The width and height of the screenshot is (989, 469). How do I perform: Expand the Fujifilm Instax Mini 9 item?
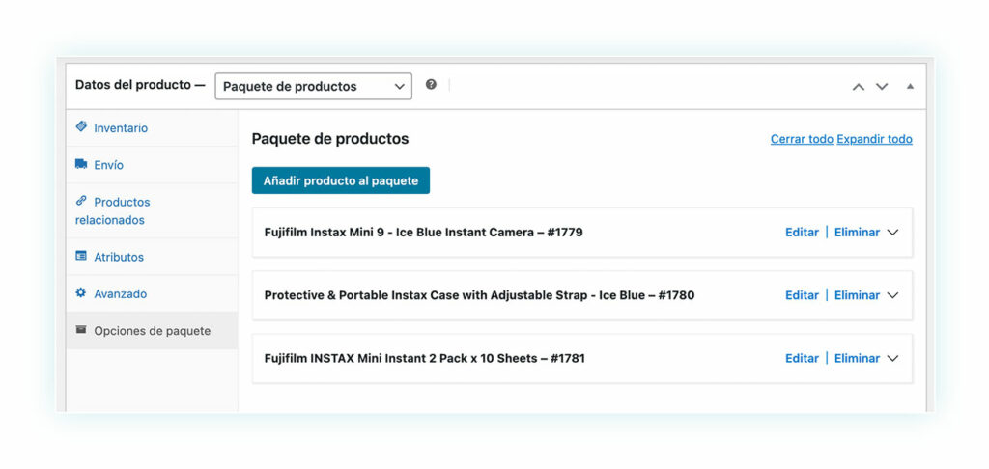[892, 232]
